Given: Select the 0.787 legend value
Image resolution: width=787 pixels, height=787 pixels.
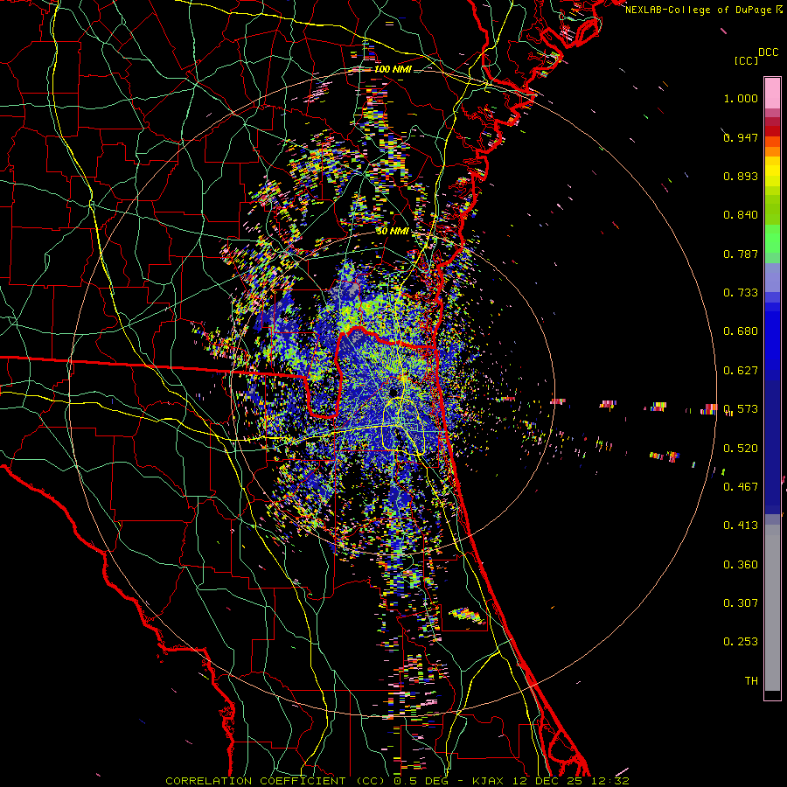Looking at the screenshot, I should 741,254.
